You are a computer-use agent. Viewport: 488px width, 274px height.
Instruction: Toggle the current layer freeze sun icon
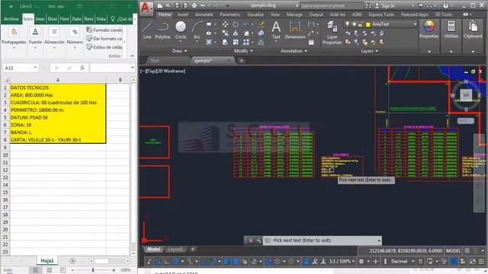point(354,24)
